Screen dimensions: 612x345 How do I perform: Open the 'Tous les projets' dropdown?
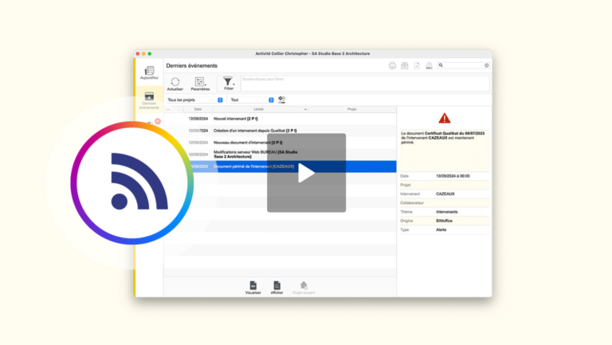[x=194, y=100]
